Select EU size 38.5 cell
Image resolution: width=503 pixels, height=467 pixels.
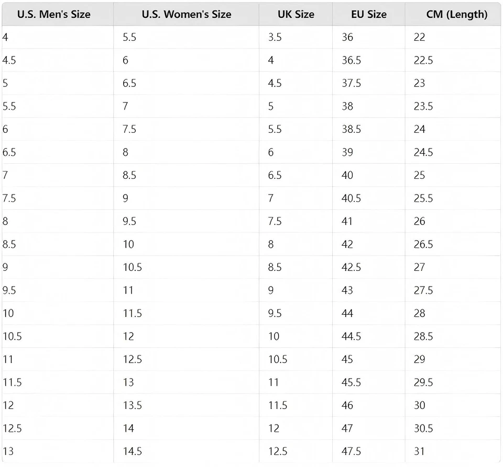351,129
